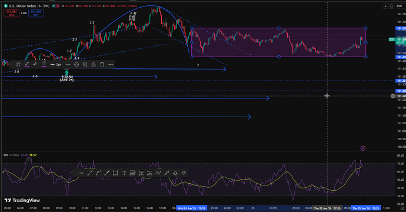
Task: Select the Fib retracement tool in favorites toolbar
Action: point(132,173)
